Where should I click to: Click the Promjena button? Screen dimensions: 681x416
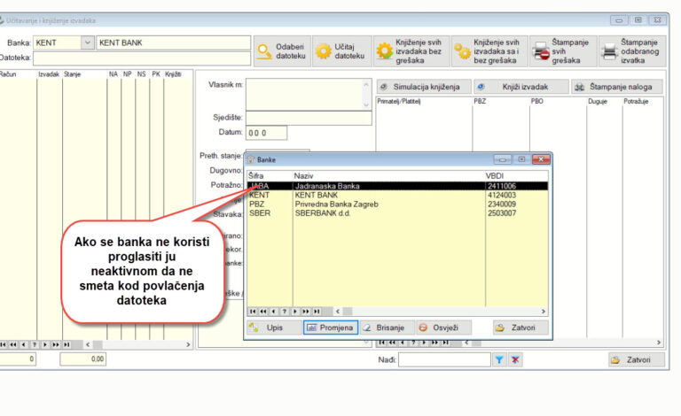pyautogui.click(x=330, y=327)
